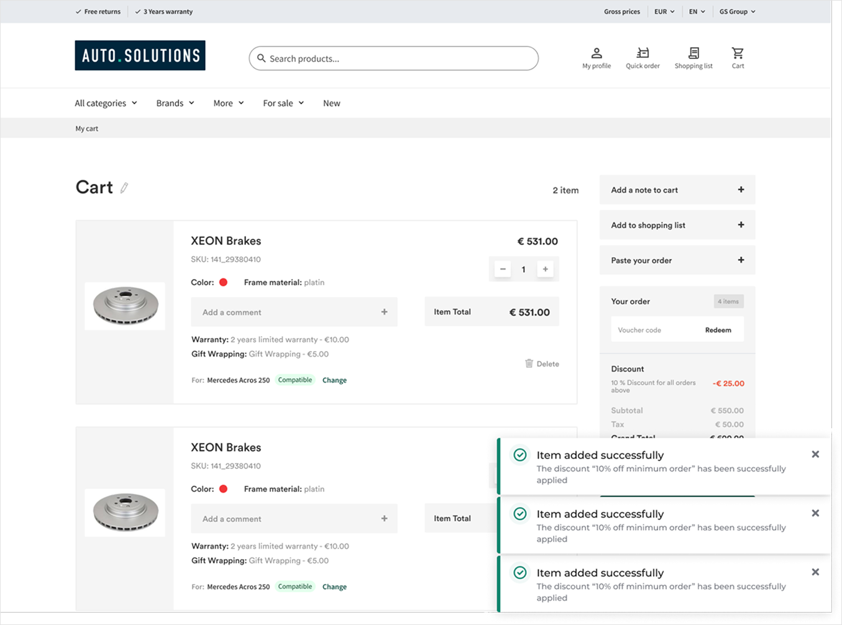Open the All categories dropdown
842x625 pixels.
(x=106, y=103)
